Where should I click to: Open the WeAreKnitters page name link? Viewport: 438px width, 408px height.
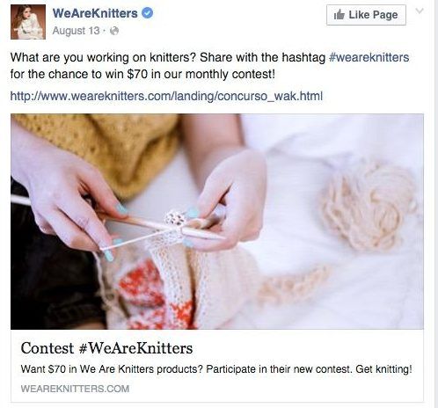[95, 13]
